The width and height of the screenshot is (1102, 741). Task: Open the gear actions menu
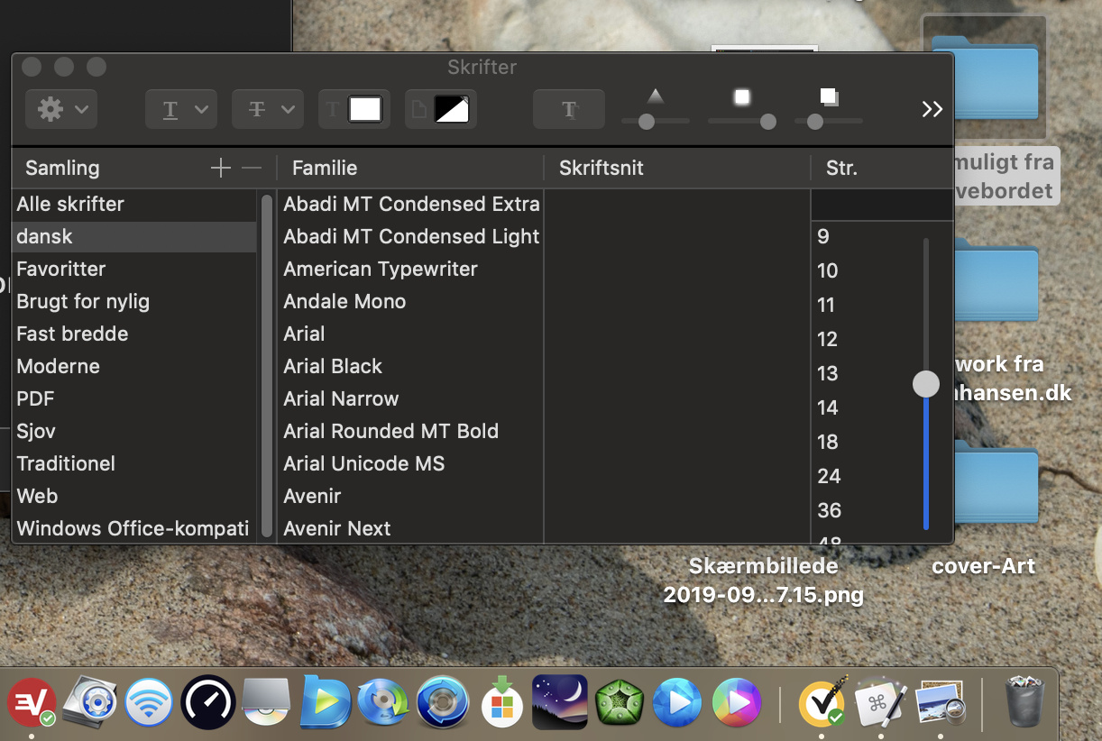(61, 109)
